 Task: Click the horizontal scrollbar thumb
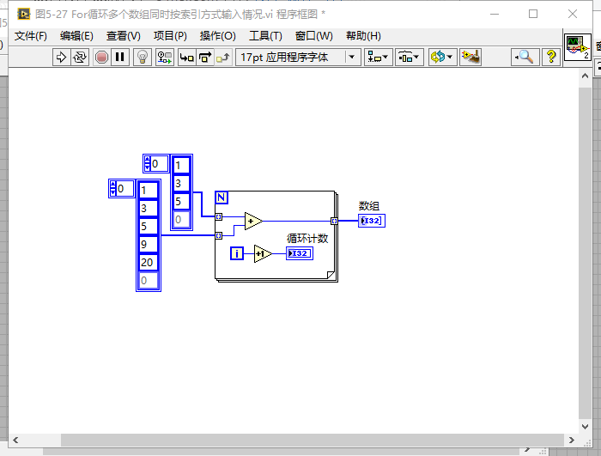pyautogui.click(x=313, y=440)
